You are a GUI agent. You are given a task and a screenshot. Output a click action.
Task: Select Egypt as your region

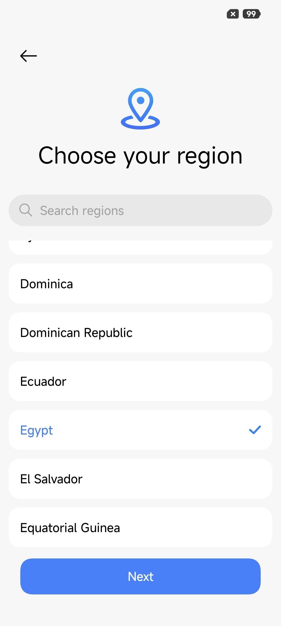pyautogui.click(x=140, y=430)
